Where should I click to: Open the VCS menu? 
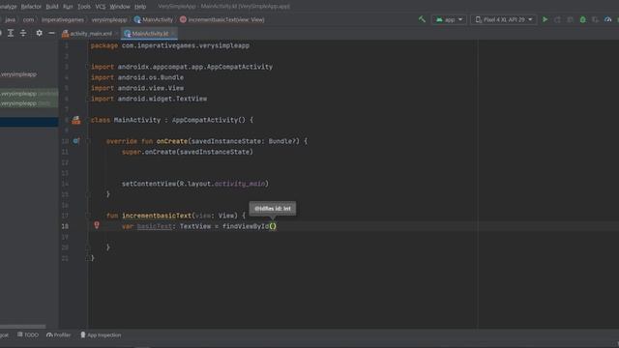pos(101,7)
